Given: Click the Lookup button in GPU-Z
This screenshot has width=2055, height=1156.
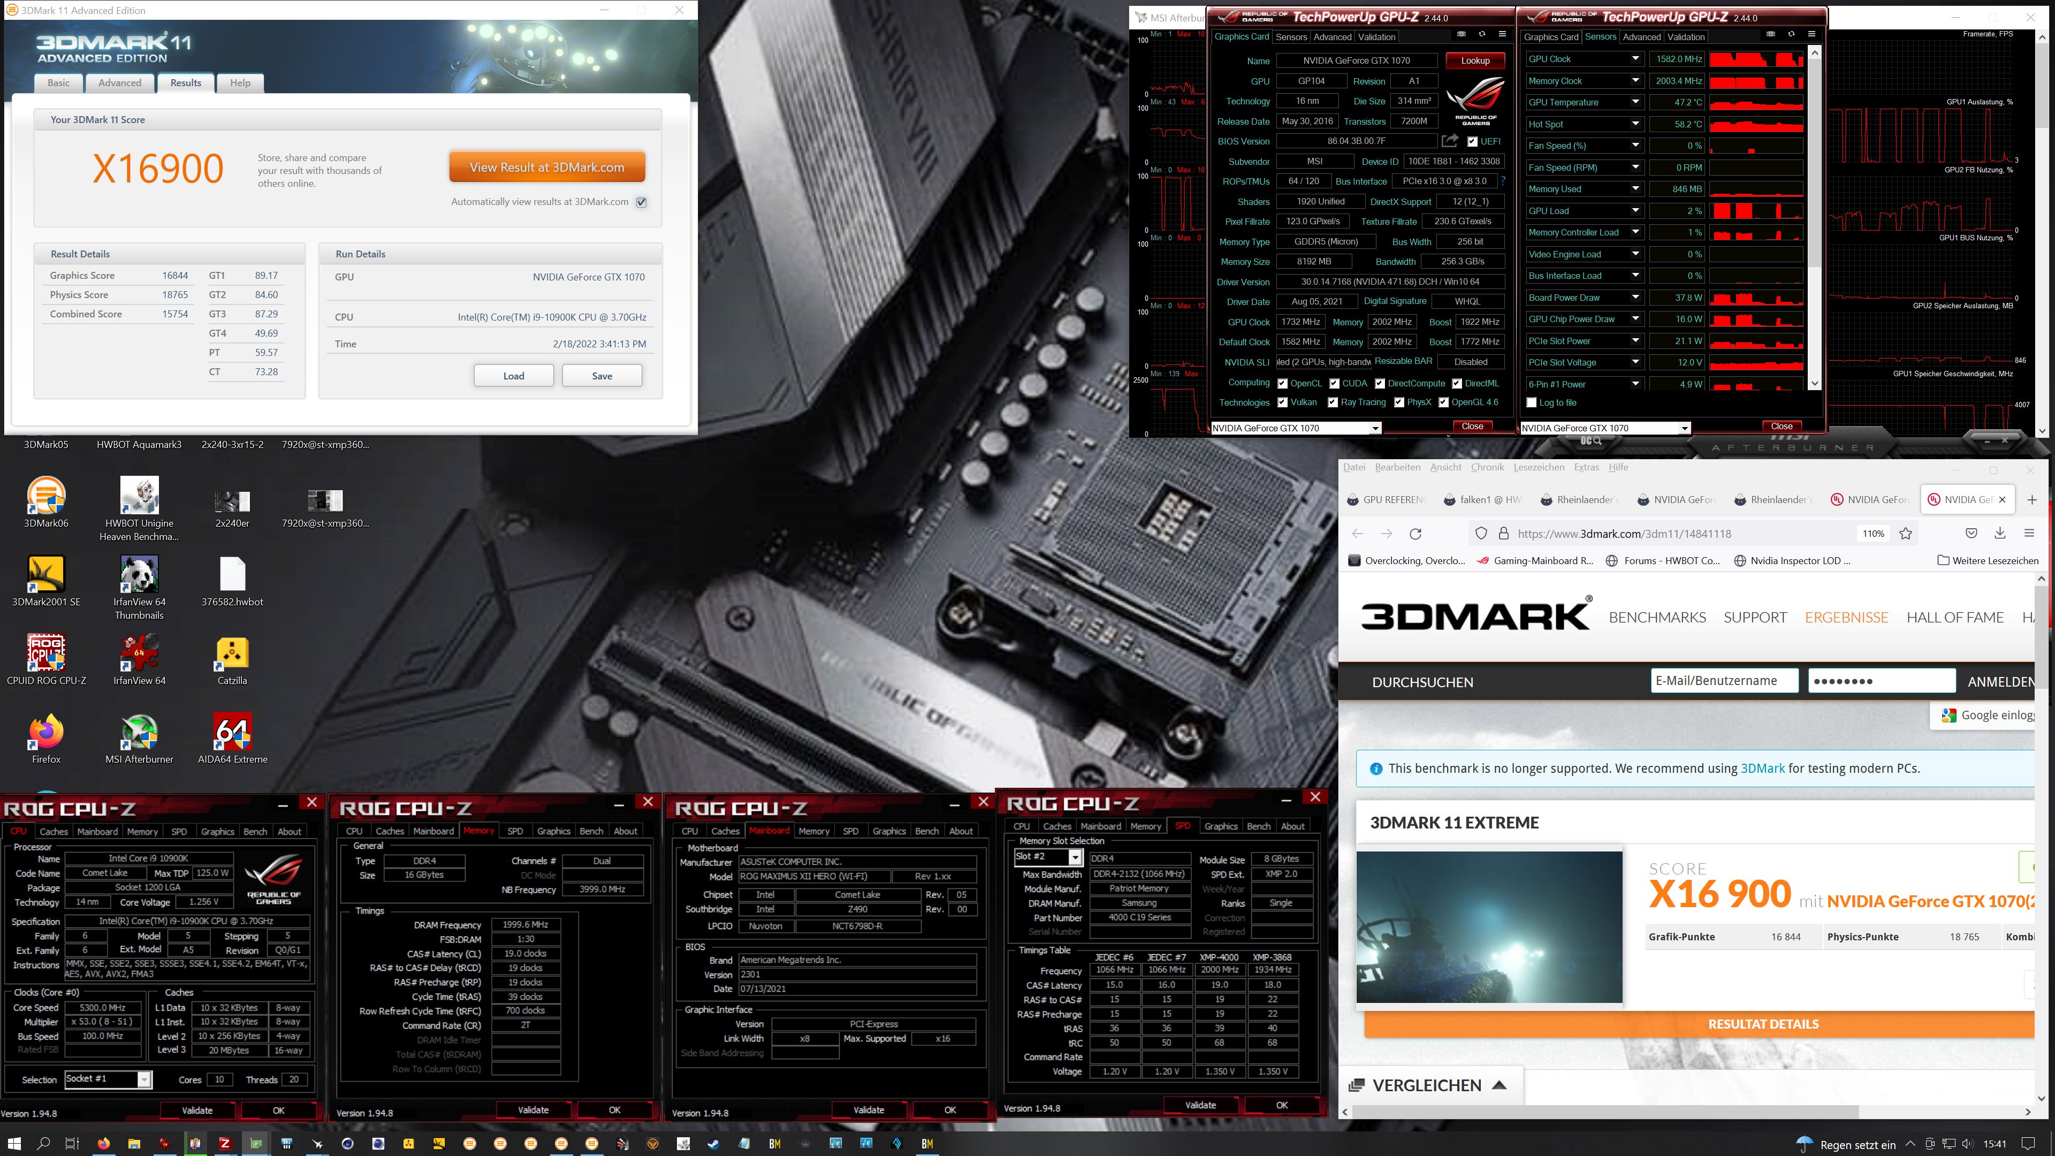Looking at the screenshot, I should (x=1475, y=60).
